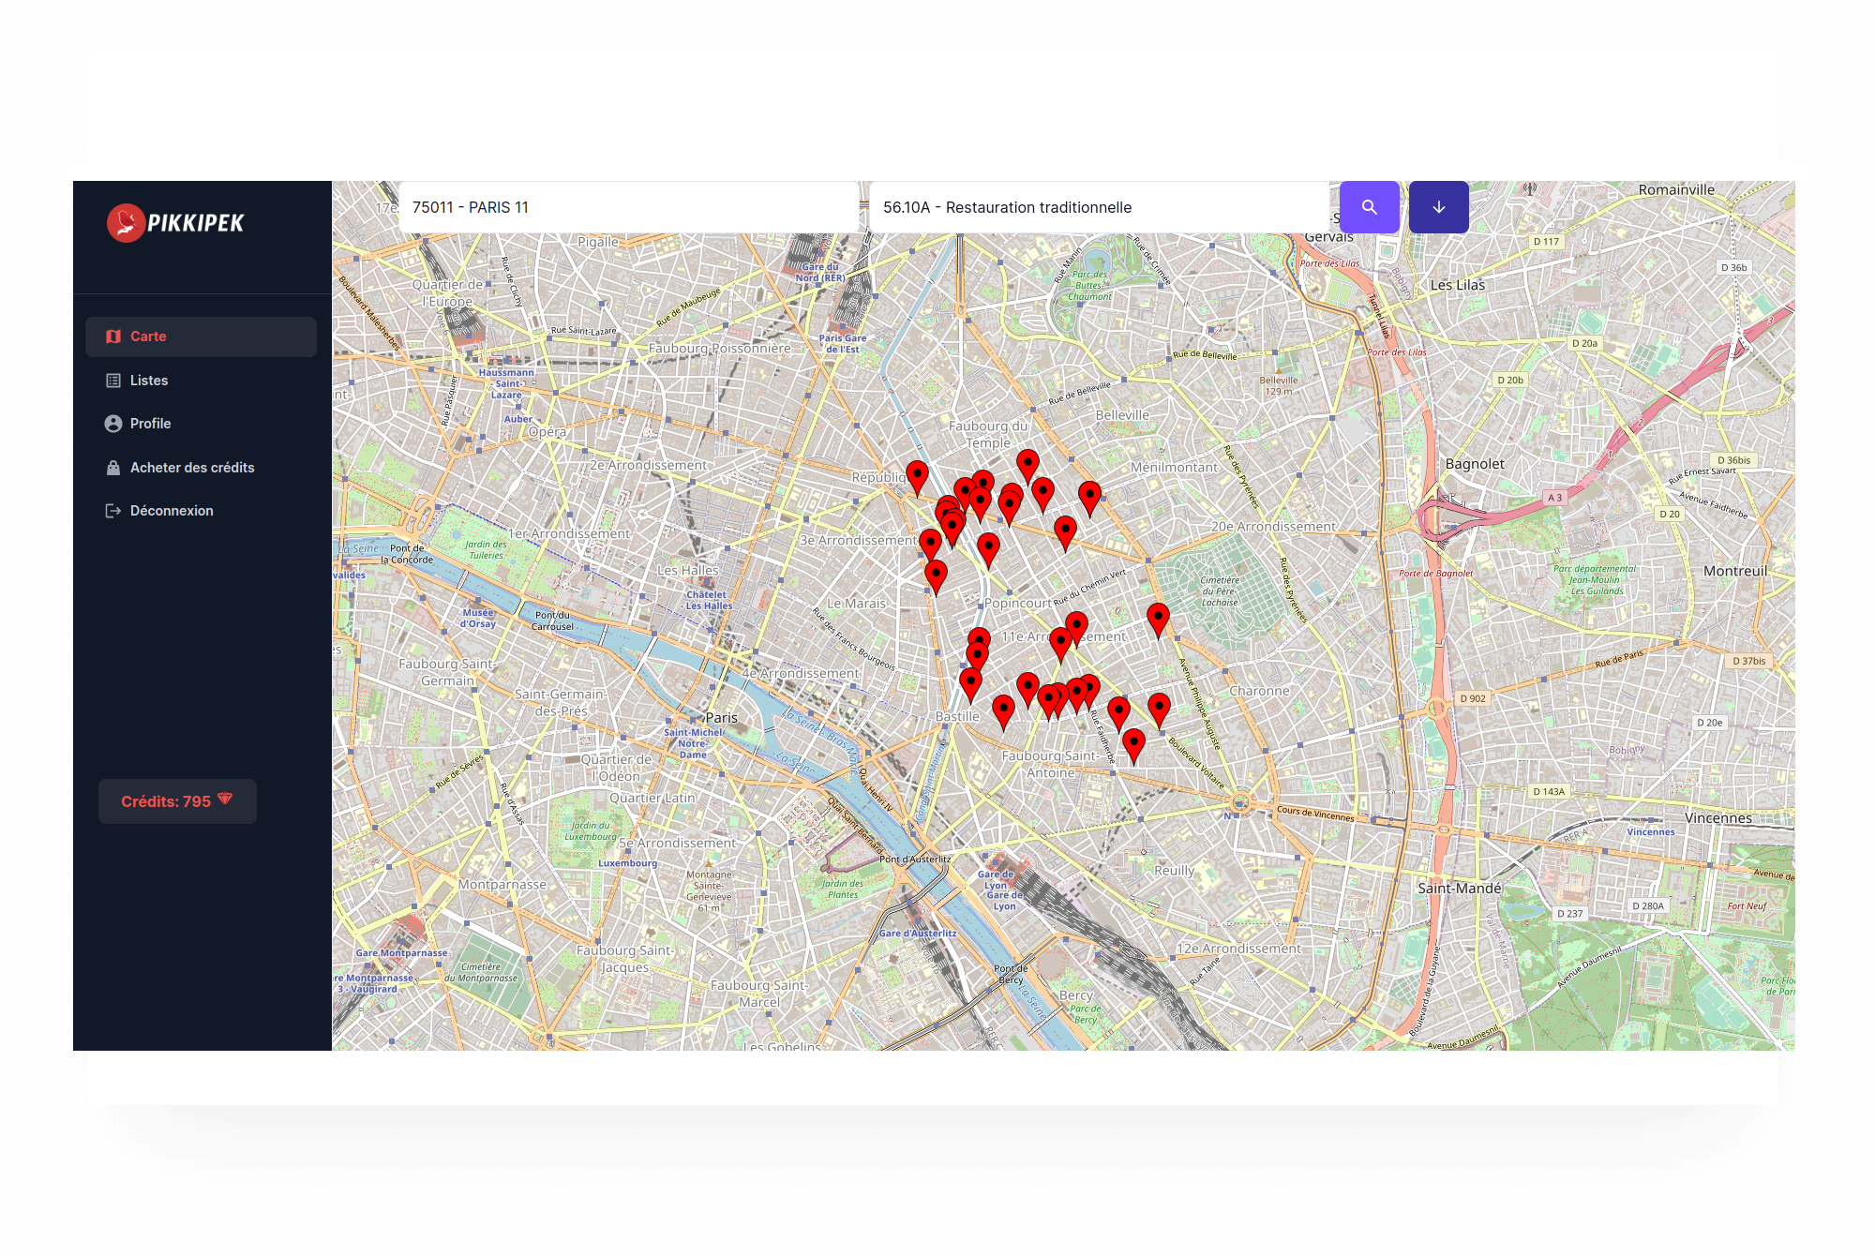
Task: Click the Profile avatar icon
Action: click(113, 424)
